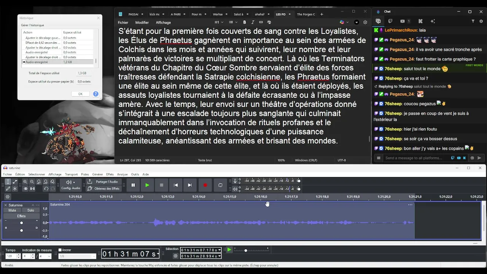Open the Fichier menu in Audacity
487x274 pixels.
point(8,174)
